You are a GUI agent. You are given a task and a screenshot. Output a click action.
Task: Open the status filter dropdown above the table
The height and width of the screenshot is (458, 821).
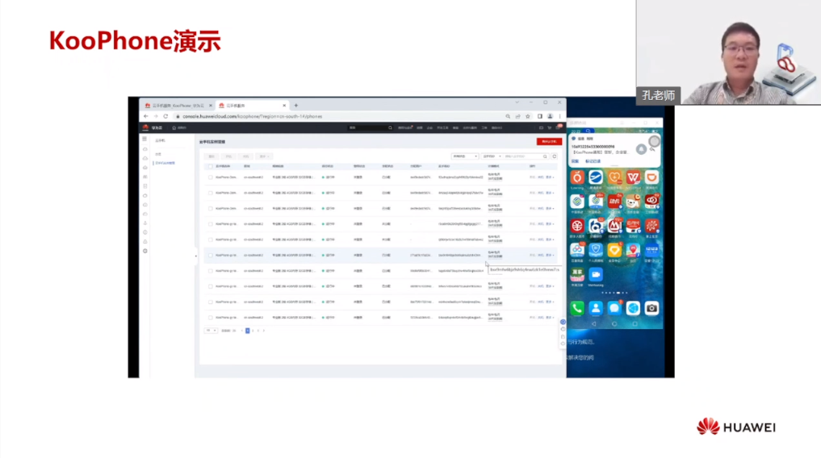point(465,156)
